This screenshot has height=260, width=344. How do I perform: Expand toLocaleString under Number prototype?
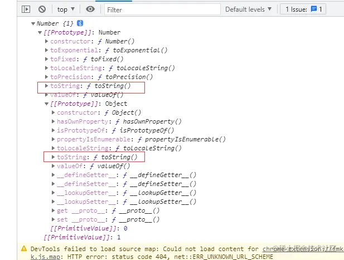[46, 68]
